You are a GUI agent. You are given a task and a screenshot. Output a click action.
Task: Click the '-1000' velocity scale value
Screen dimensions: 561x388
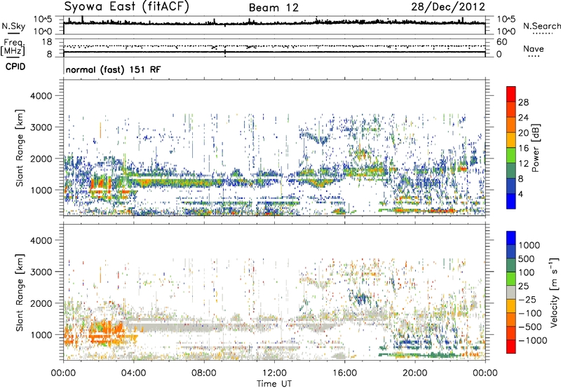pos(533,340)
